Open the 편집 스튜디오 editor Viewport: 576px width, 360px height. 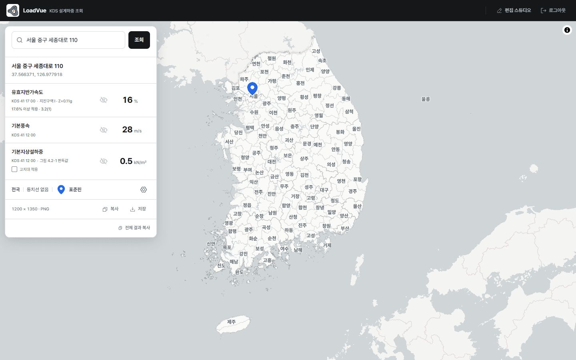coord(514,10)
